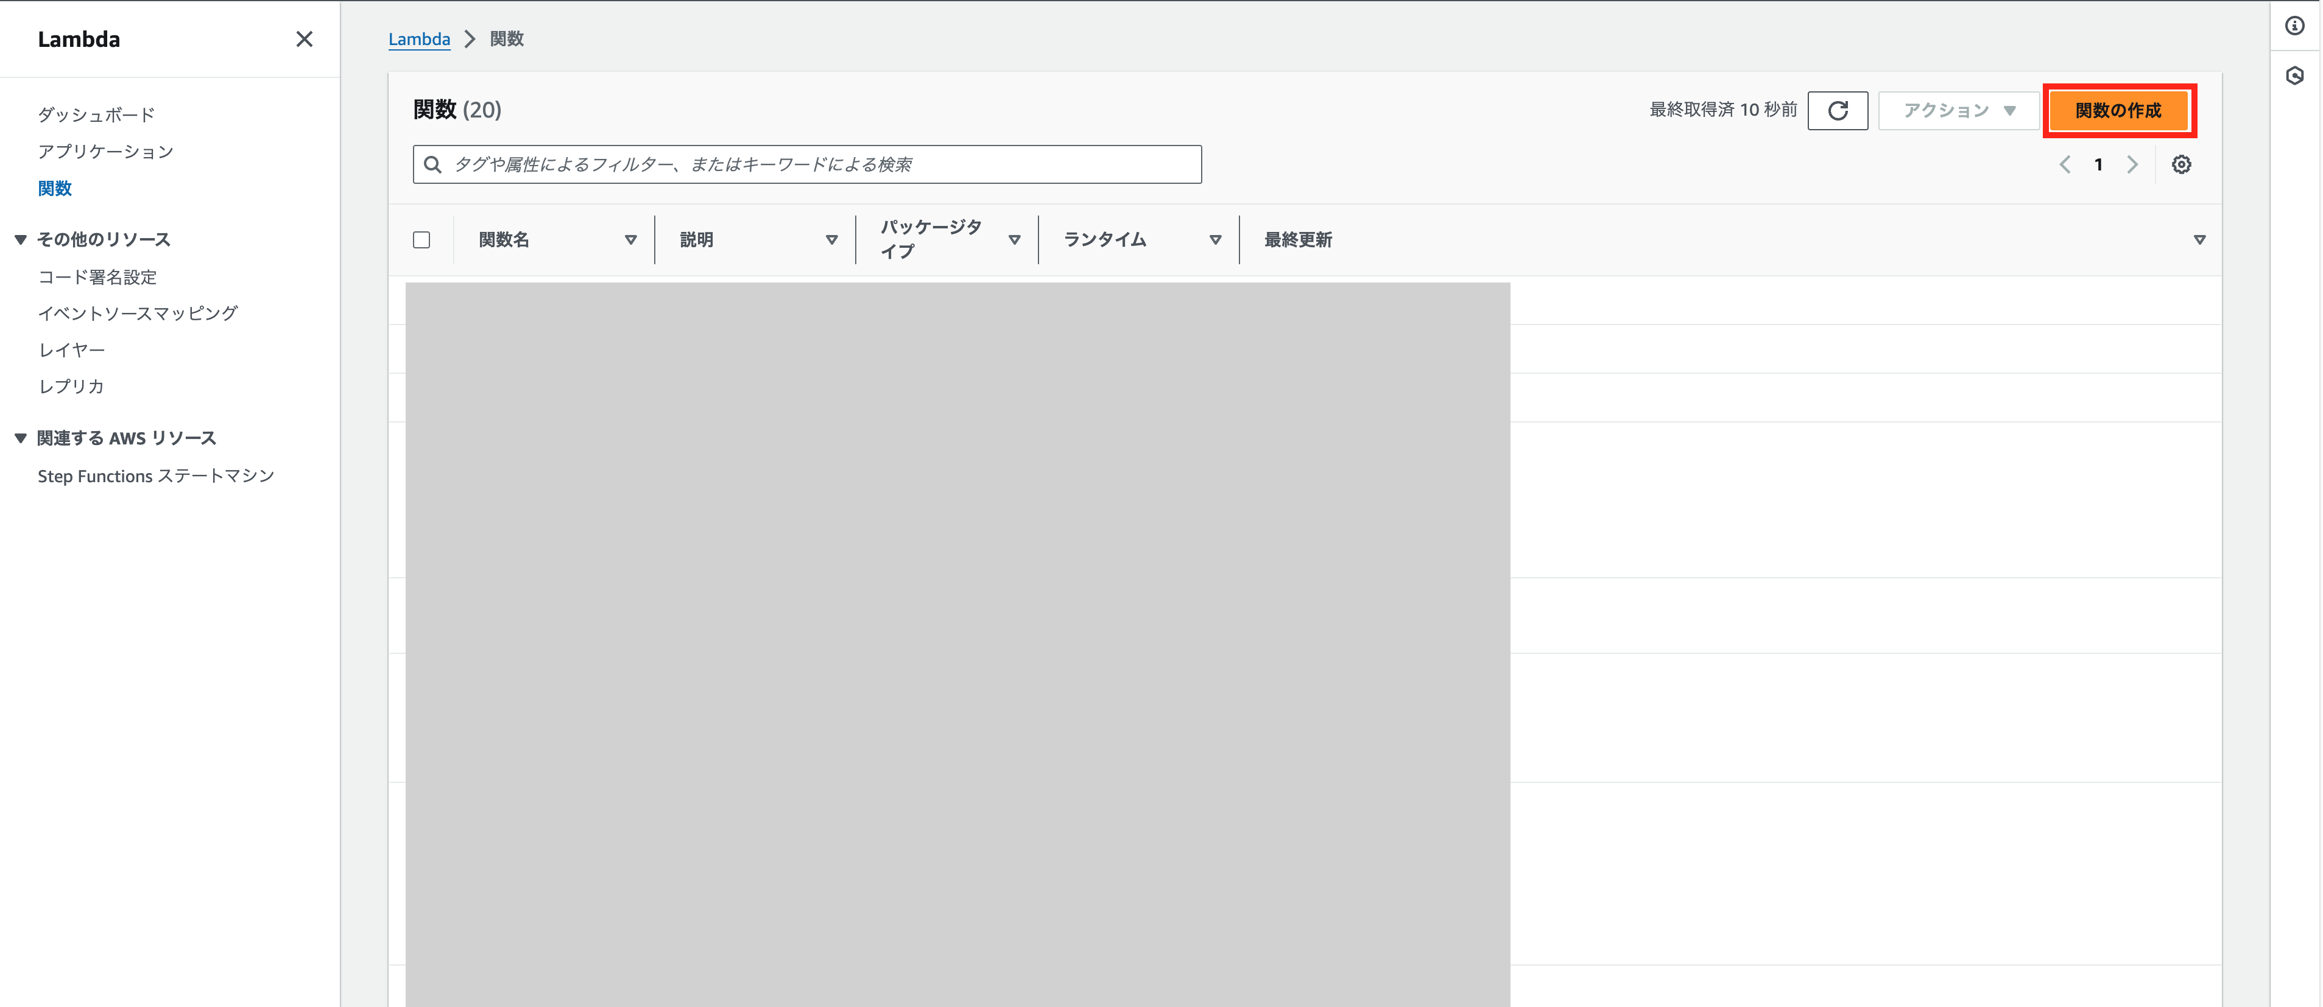Go to the previous page of functions
Screen dimensions: 2323x1007
point(2065,164)
